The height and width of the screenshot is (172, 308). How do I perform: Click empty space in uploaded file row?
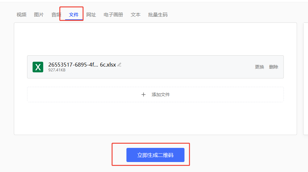187,67
